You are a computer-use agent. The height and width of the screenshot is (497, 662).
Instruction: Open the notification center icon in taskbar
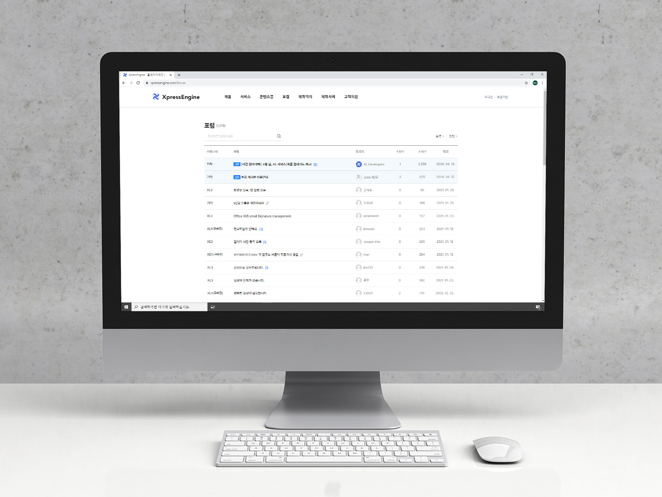point(538,307)
